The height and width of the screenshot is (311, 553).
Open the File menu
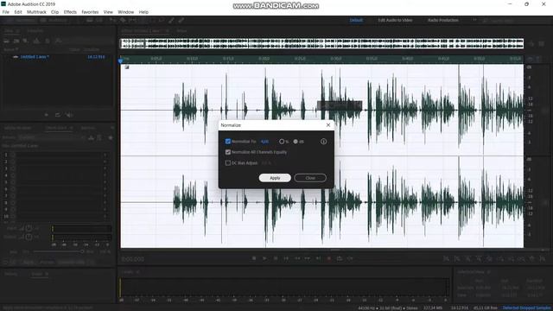[6, 12]
